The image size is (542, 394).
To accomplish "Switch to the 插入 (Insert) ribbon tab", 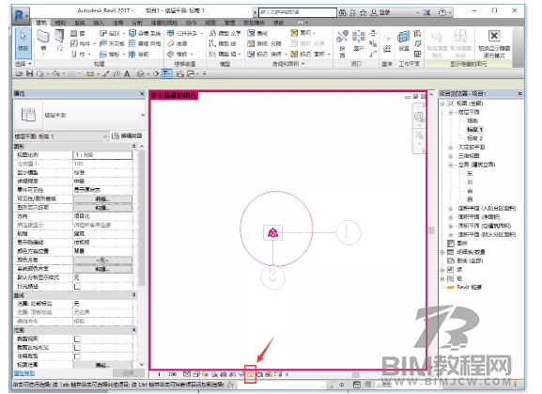I will point(99,23).
